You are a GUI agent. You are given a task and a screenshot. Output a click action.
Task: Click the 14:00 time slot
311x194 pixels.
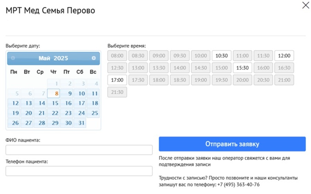point(180,68)
